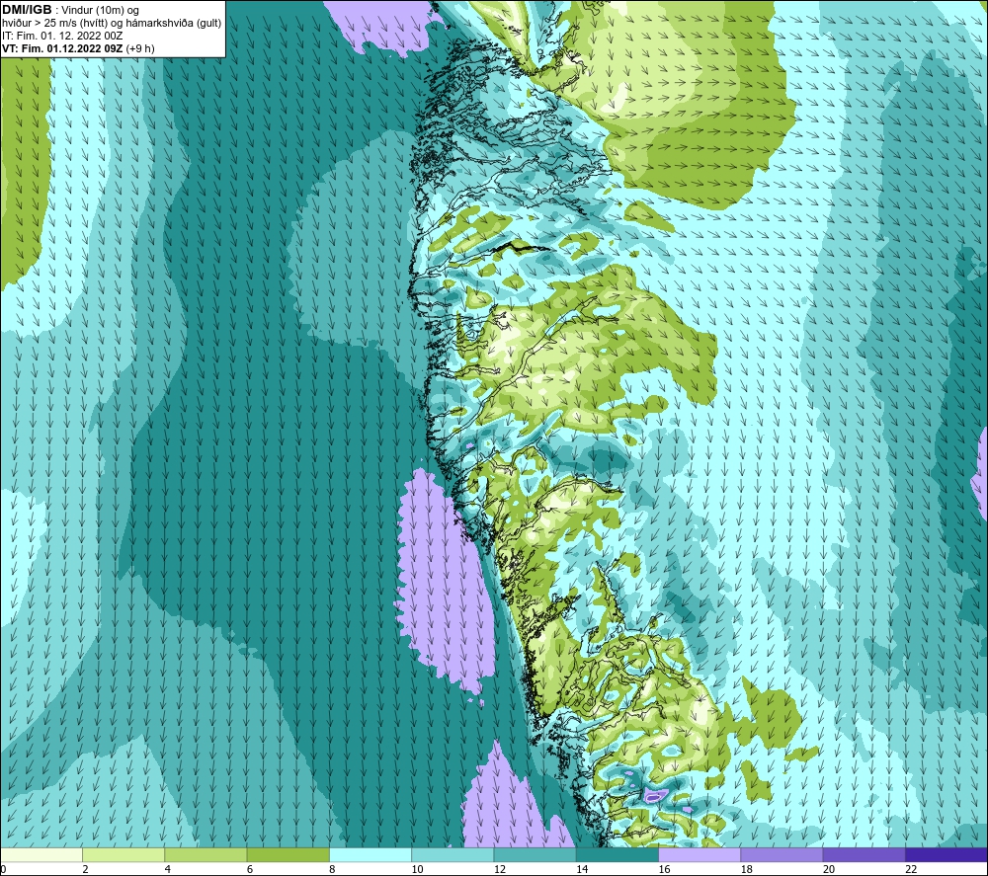Click the scale label "8"
This screenshot has width=988, height=876.
(x=332, y=869)
